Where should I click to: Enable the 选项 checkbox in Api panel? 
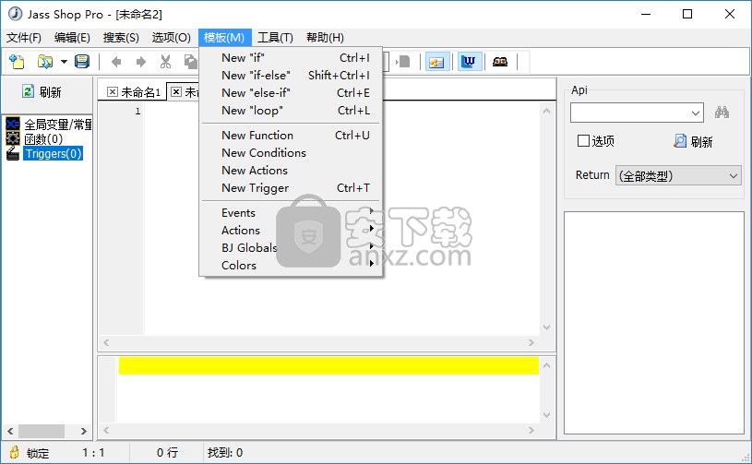[583, 141]
